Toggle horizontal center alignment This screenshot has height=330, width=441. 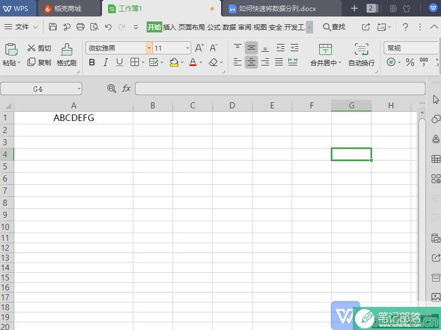pos(251,62)
